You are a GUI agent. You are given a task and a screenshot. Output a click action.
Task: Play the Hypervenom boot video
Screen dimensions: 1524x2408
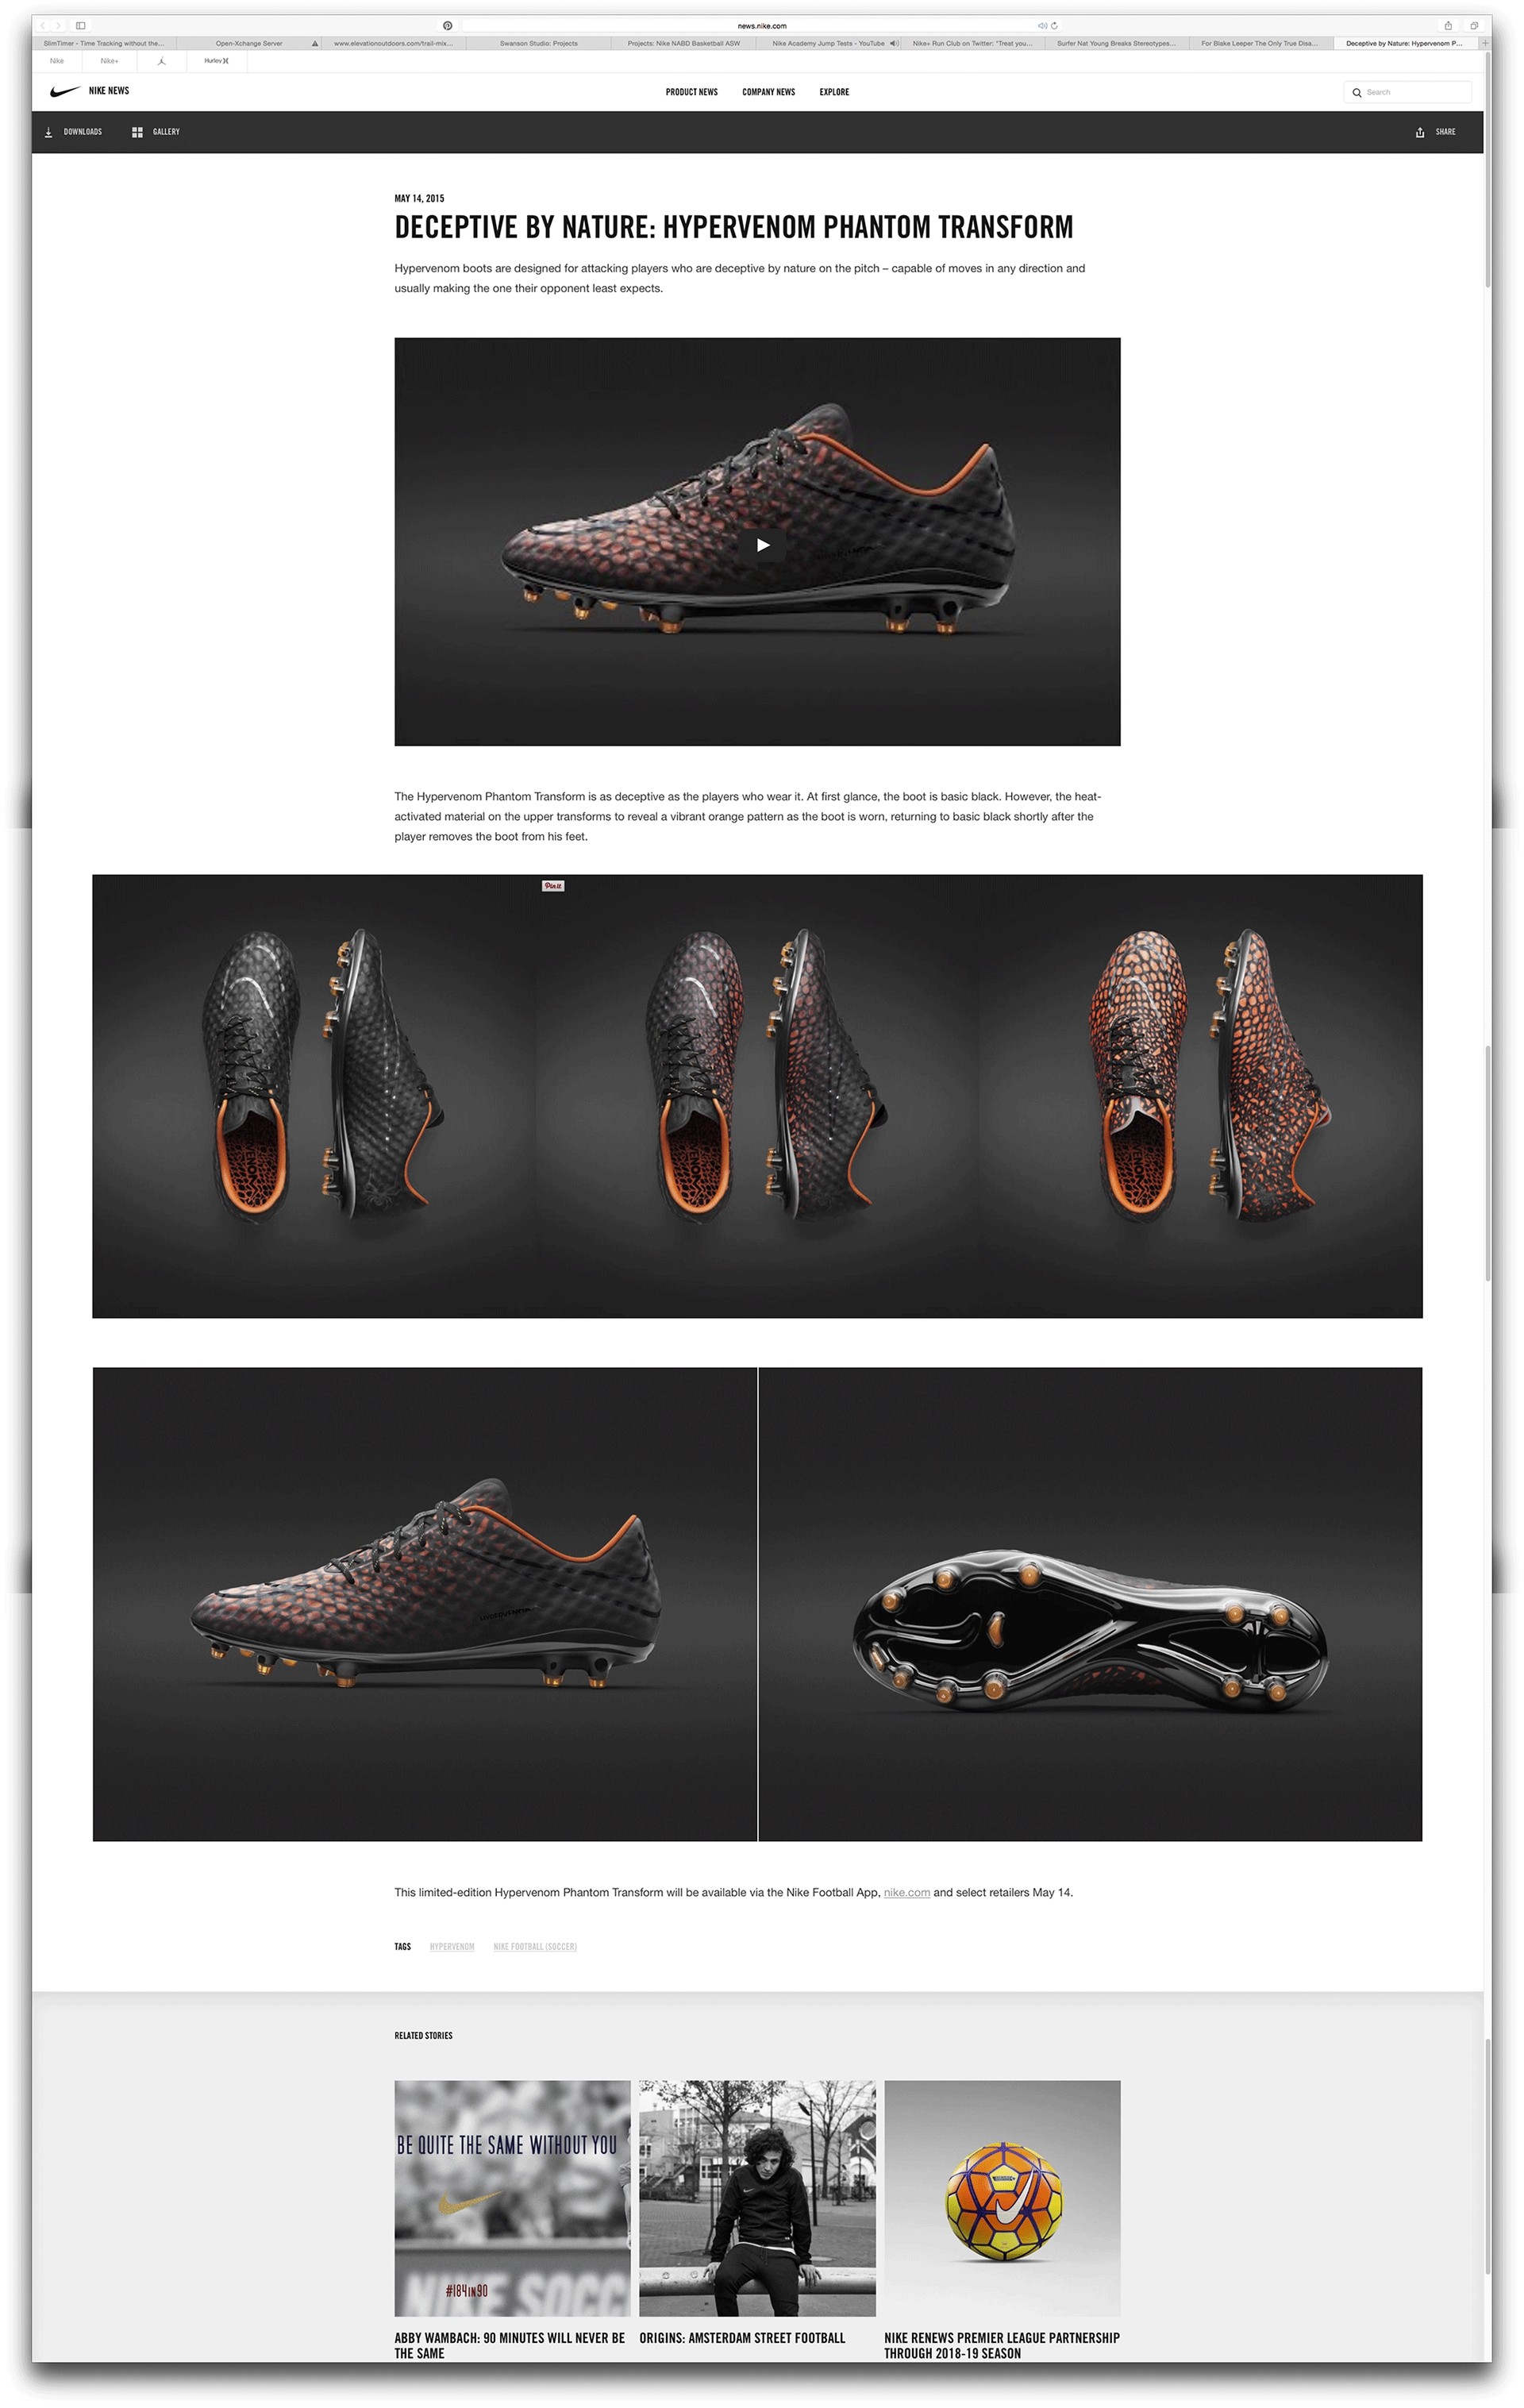tap(762, 545)
